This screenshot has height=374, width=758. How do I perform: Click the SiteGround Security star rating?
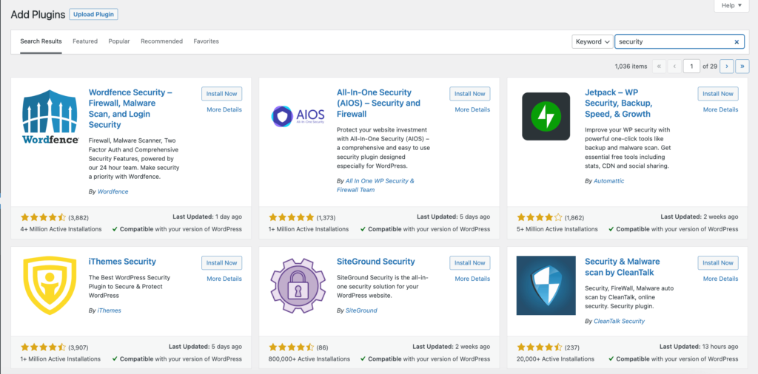pos(292,347)
